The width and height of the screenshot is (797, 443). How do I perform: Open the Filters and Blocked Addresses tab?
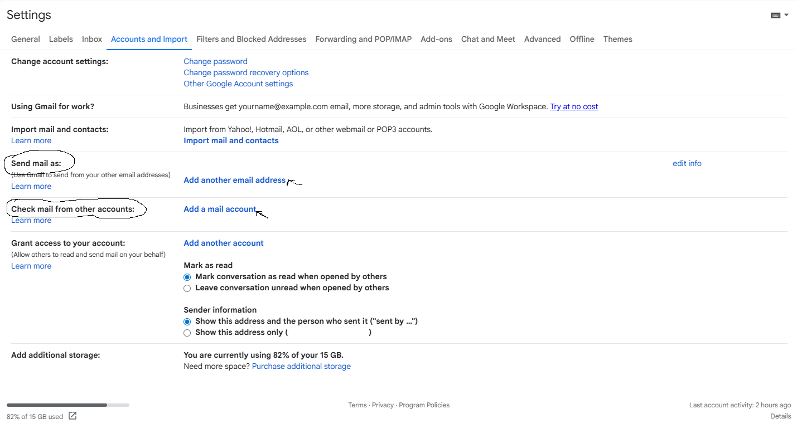pyautogui.click(x=251, y=39)
